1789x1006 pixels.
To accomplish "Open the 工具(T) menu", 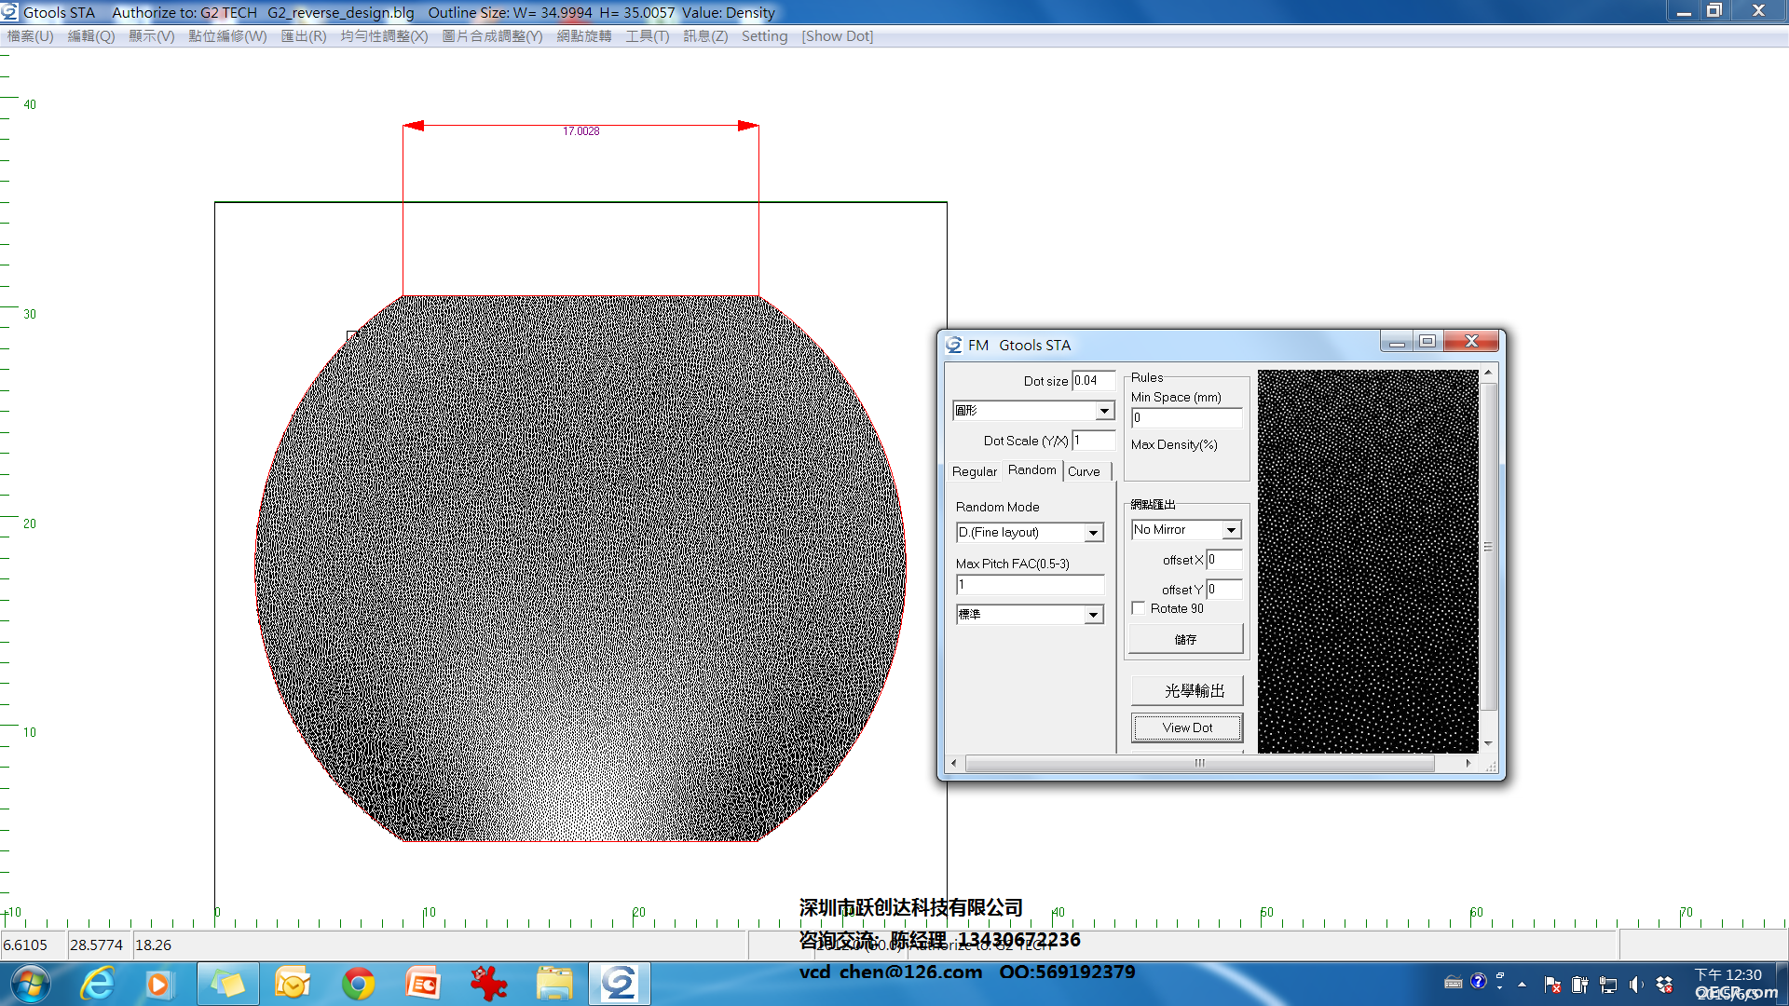I will tap(648, 36).
